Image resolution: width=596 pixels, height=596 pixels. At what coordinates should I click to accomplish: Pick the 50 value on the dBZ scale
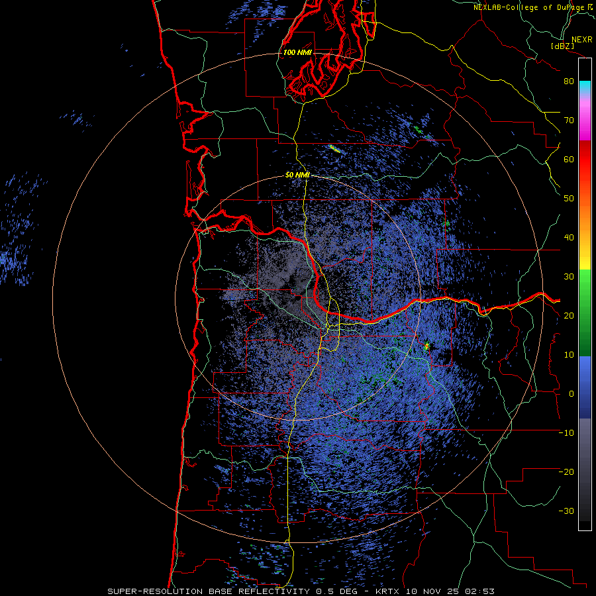pos(569,199)
